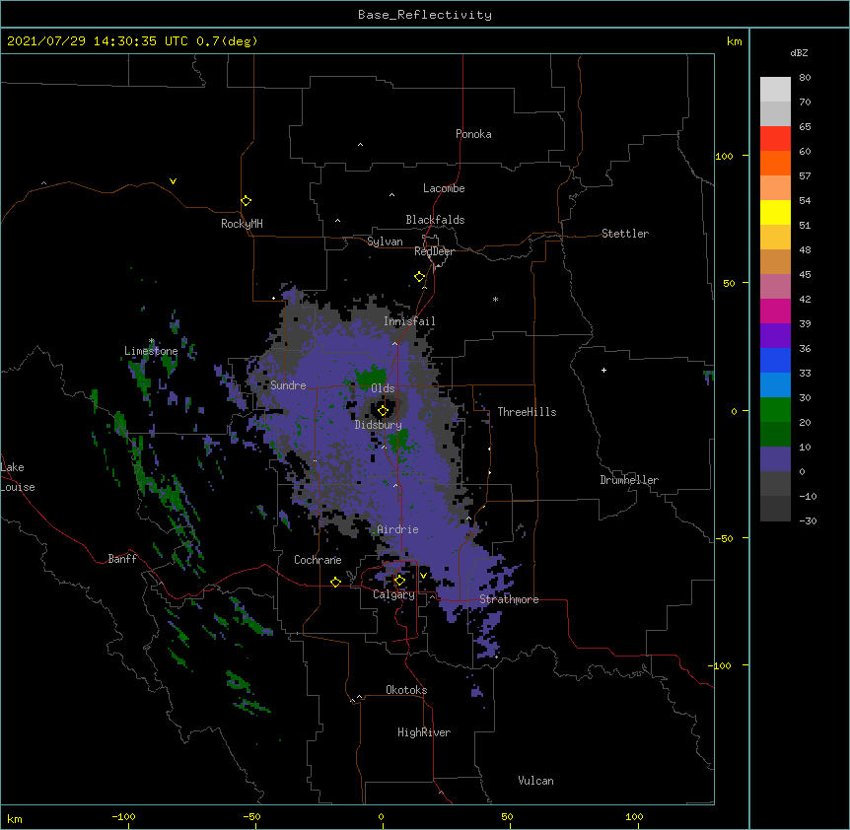Click the yellow diamond marker south of RedDeer
Screen dimensions: 850x830
(419, 277)
